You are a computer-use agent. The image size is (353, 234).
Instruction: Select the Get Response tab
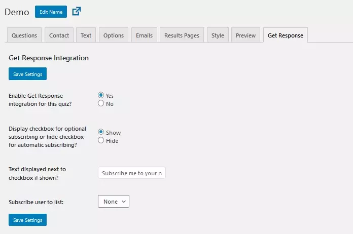pos(286,35)
